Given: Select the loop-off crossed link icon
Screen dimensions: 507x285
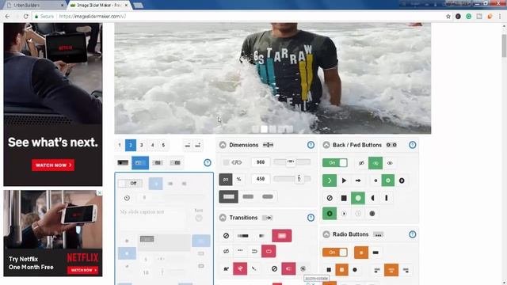Looking at the screenshot, I should (226, 251).
